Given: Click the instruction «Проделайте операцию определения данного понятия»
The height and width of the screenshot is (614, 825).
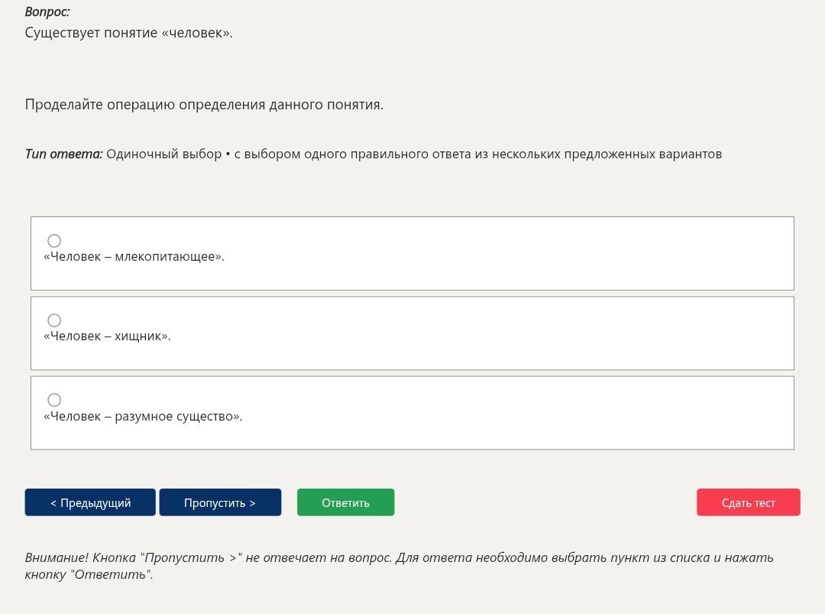Looking at the screenshot, I should 204,105.
